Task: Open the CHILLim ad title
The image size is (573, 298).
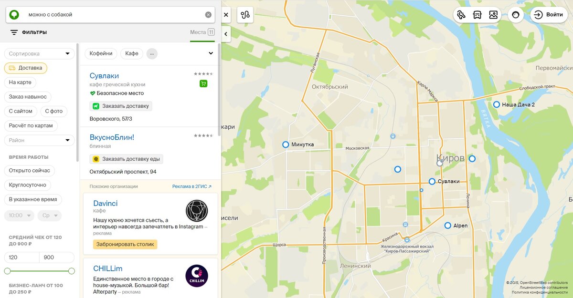Action: (x=108, y=268)
